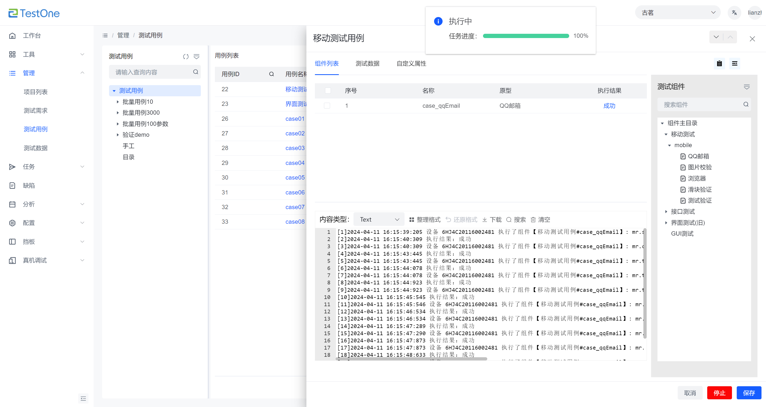Click the 分析 calendar icon

tap(12, 204)
